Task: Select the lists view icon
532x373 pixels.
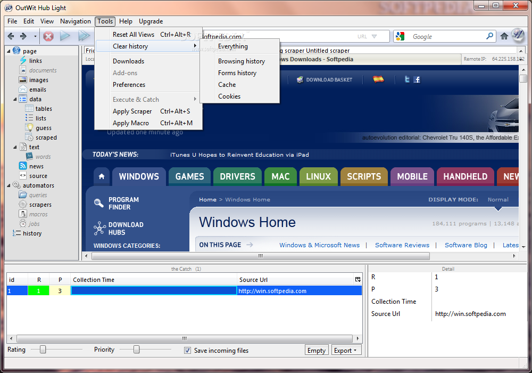Action: click(29, 118)
